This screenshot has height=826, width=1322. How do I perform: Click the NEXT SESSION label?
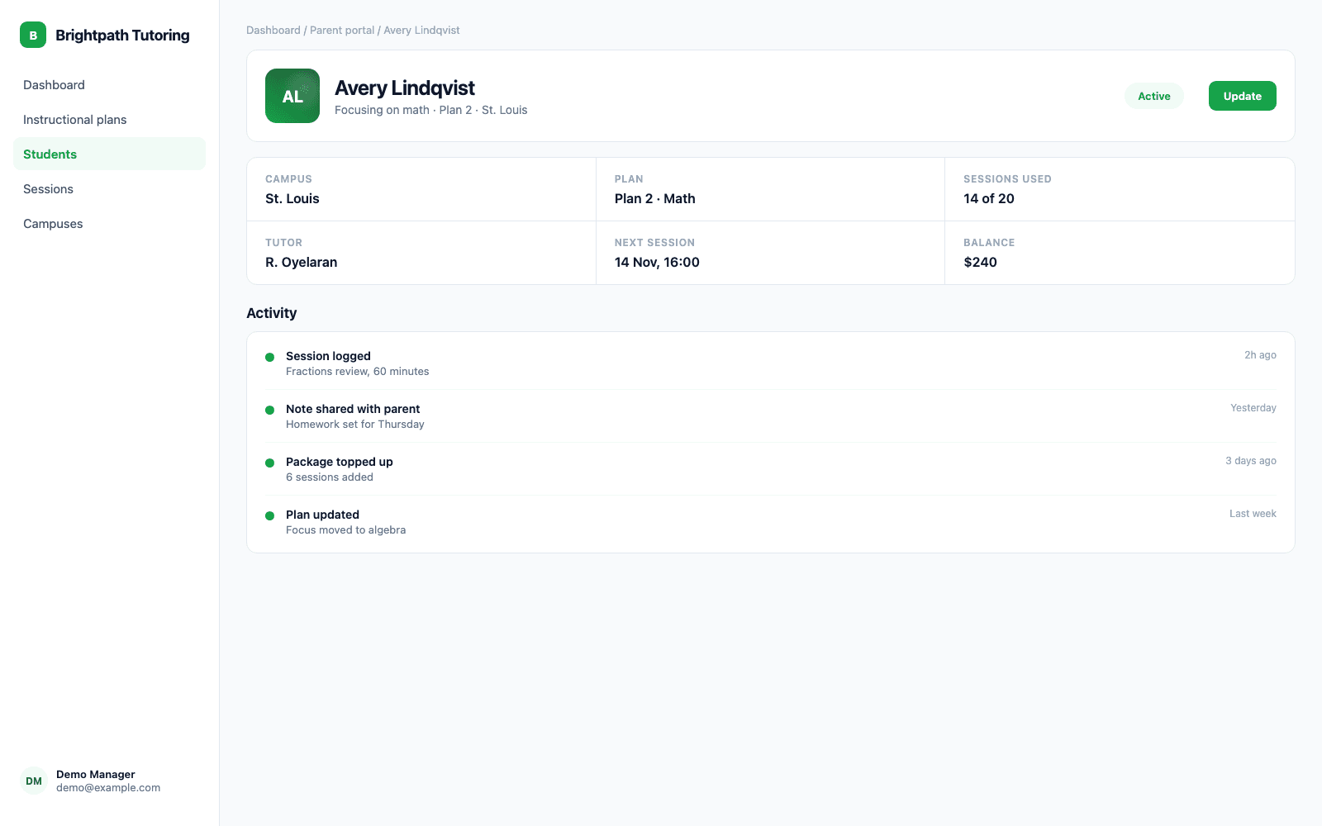(x=654, y=243)
